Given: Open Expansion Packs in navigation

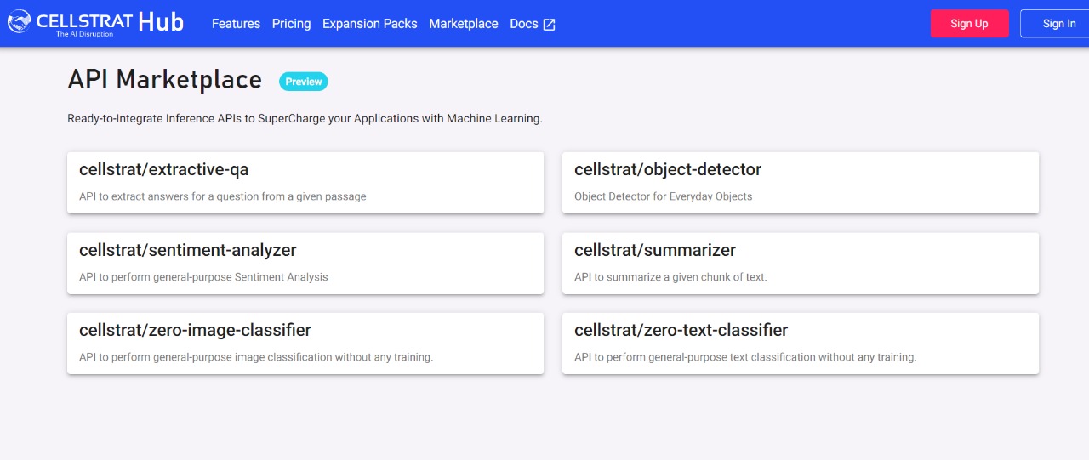Looking at the screenshot, I should (370, 24).
